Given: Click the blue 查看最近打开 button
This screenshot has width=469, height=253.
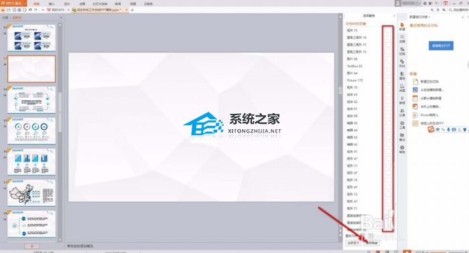Looking at the screenshot, I should (x=441, y=46).
